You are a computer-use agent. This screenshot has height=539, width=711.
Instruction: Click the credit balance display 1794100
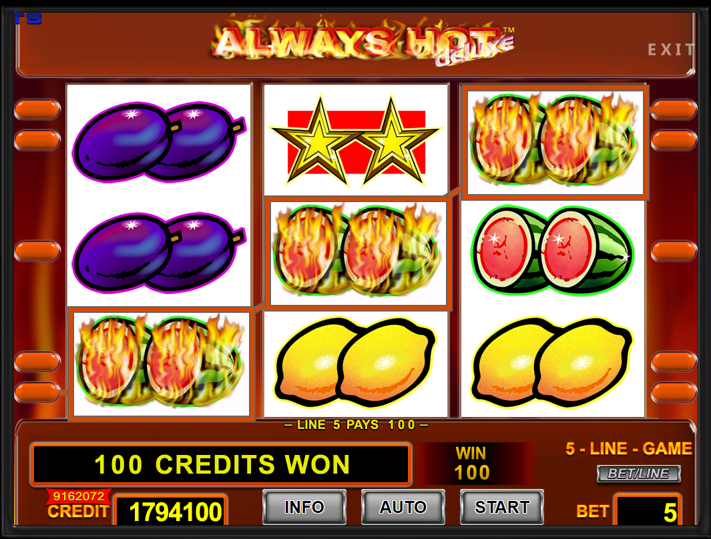(170, 511)
